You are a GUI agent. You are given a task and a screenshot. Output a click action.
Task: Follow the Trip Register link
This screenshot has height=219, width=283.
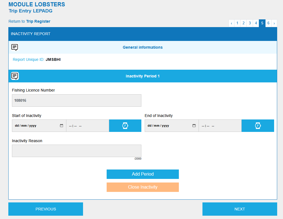click(x=38, y=21)
